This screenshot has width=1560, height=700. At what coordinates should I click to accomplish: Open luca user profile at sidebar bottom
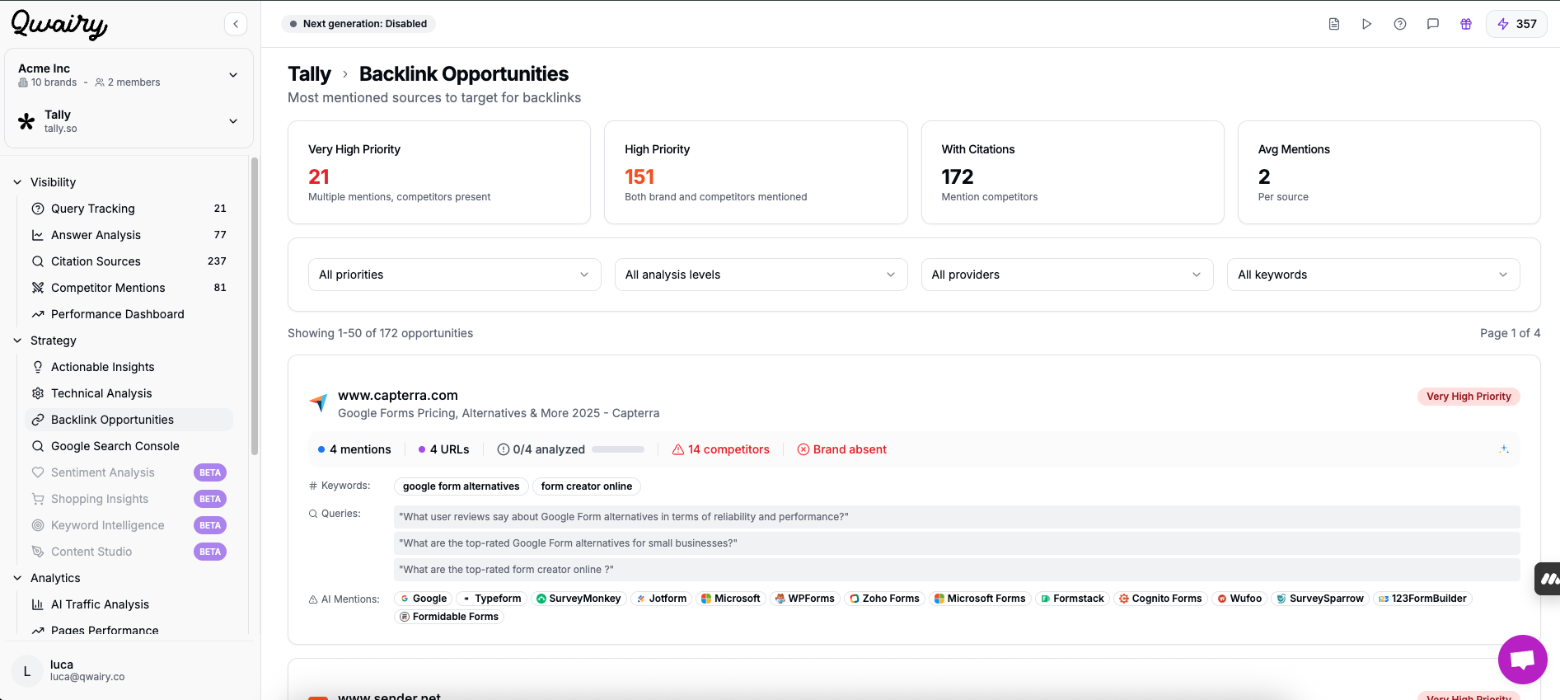click(129, 670)
